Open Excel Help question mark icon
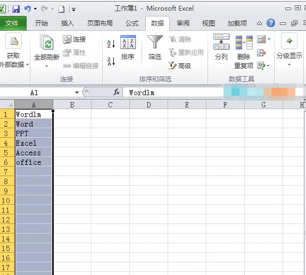Viewport: 306px width, 275px height. tap(271, 23)
